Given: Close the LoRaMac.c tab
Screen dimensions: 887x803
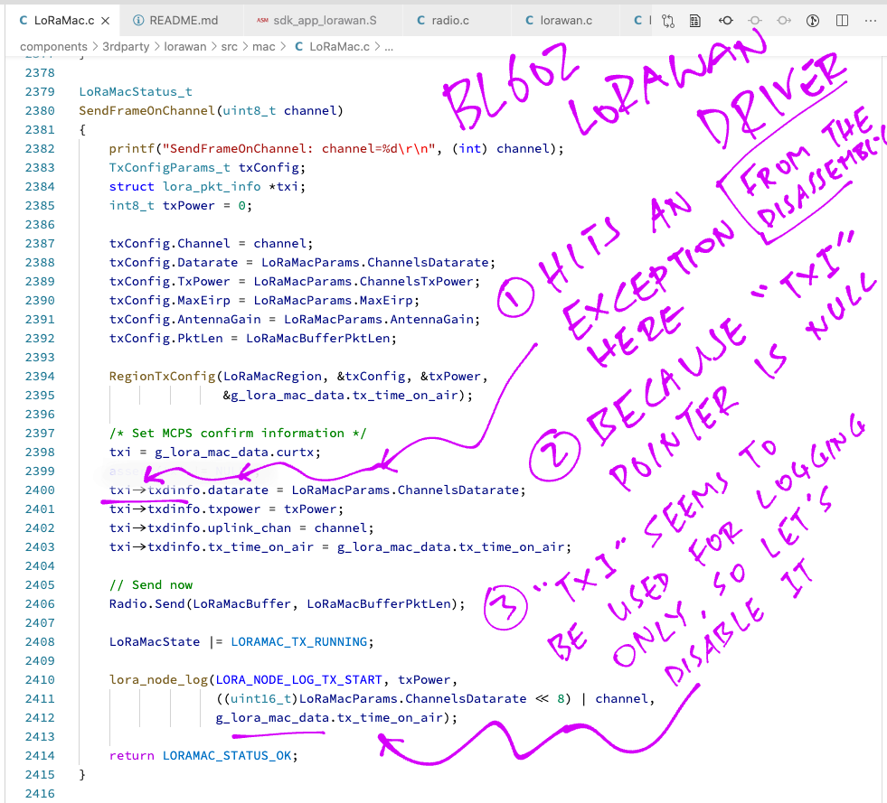Looking at the screenshot, I should (x=106, y=20).
